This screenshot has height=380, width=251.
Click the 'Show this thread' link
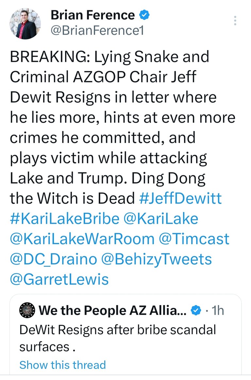coord(63,365)
